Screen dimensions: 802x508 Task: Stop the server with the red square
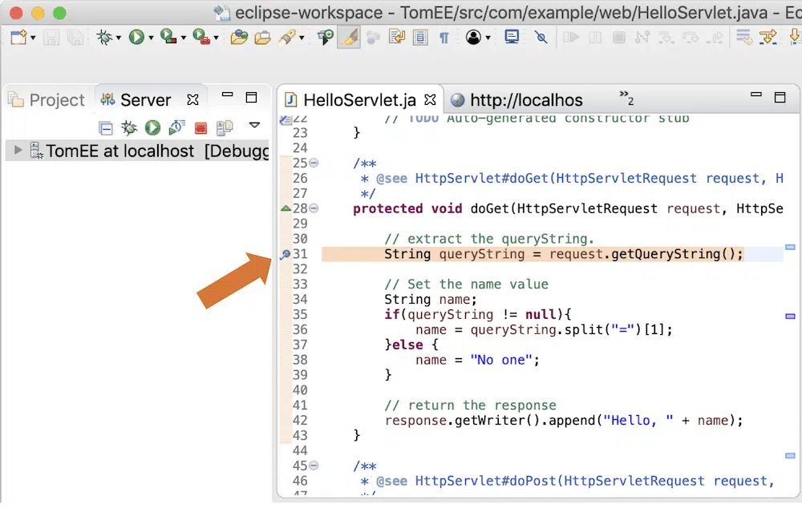tap(200, 128)
